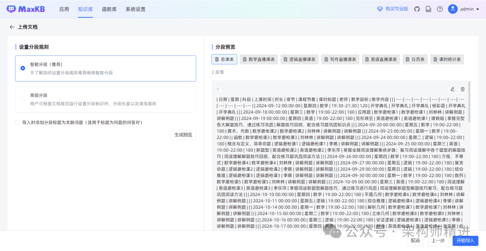
Task: Select the 总课表 preview tab
Action: [x=225, y=59]
